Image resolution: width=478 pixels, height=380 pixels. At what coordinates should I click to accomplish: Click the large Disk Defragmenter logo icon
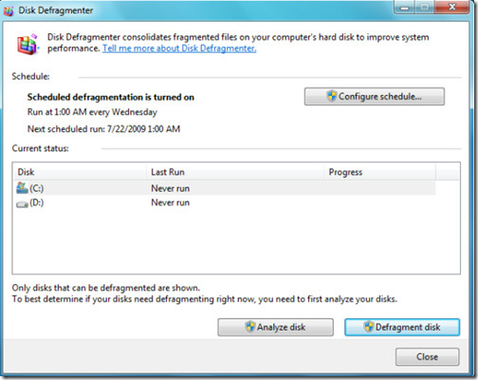click(x=28, y=45)
